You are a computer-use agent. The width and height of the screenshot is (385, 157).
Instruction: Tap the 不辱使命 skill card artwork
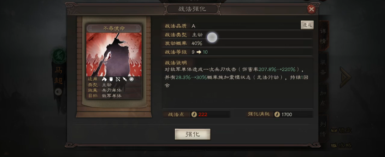[114, 54]
